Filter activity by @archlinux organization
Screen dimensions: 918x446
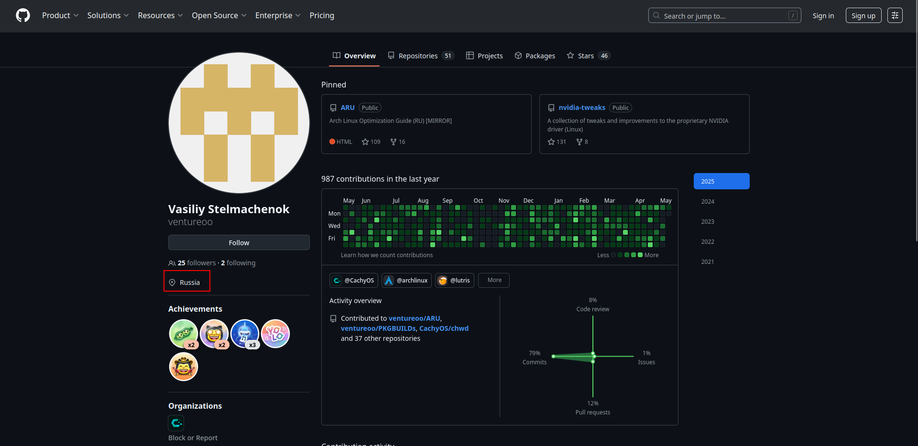406,281
